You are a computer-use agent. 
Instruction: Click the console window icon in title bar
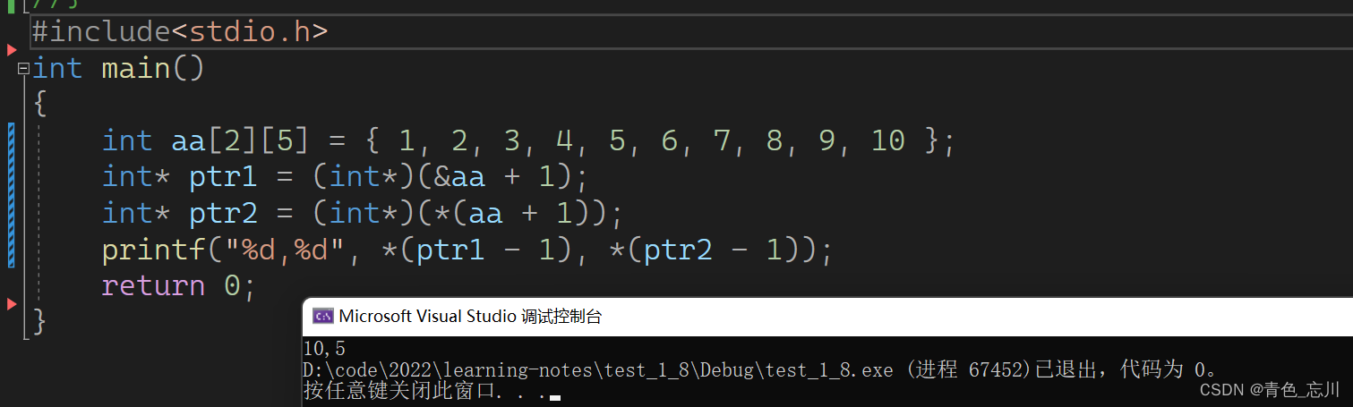(322, 316)
